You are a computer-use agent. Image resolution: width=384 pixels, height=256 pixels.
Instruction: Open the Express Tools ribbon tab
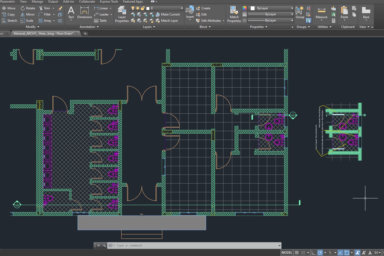pos(109,2)
